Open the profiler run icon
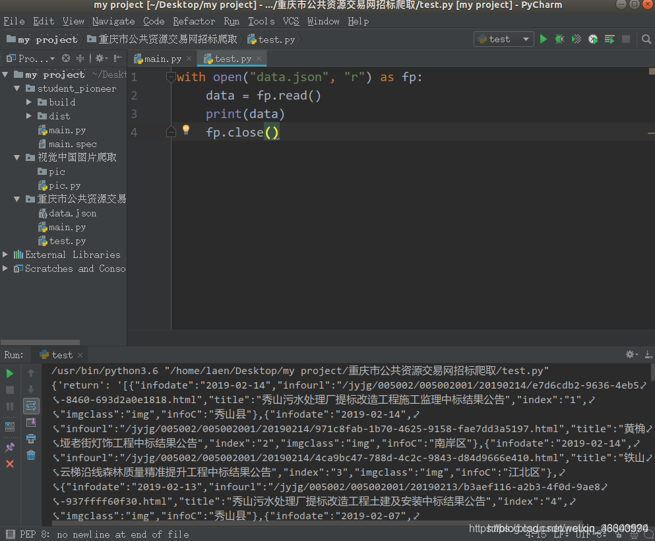 pyautogui.click(x=593, y=40)
